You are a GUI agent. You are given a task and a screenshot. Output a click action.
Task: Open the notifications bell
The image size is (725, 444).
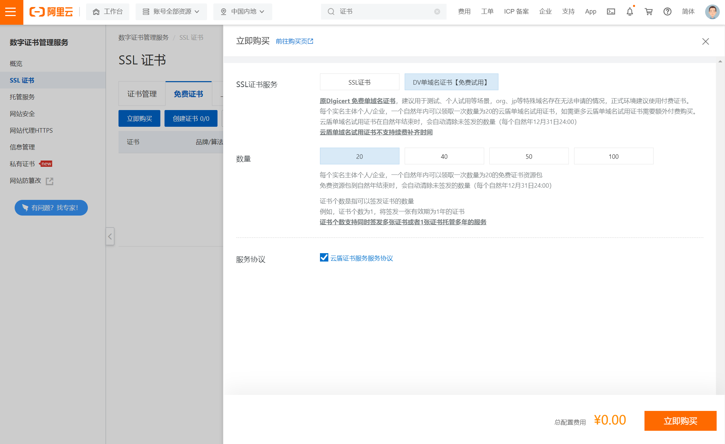(x=629, y=12)
